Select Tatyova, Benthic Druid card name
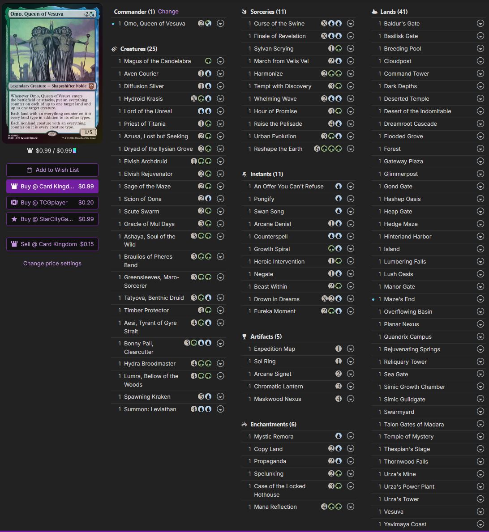 pyautogui.click(x=154, y=298)
